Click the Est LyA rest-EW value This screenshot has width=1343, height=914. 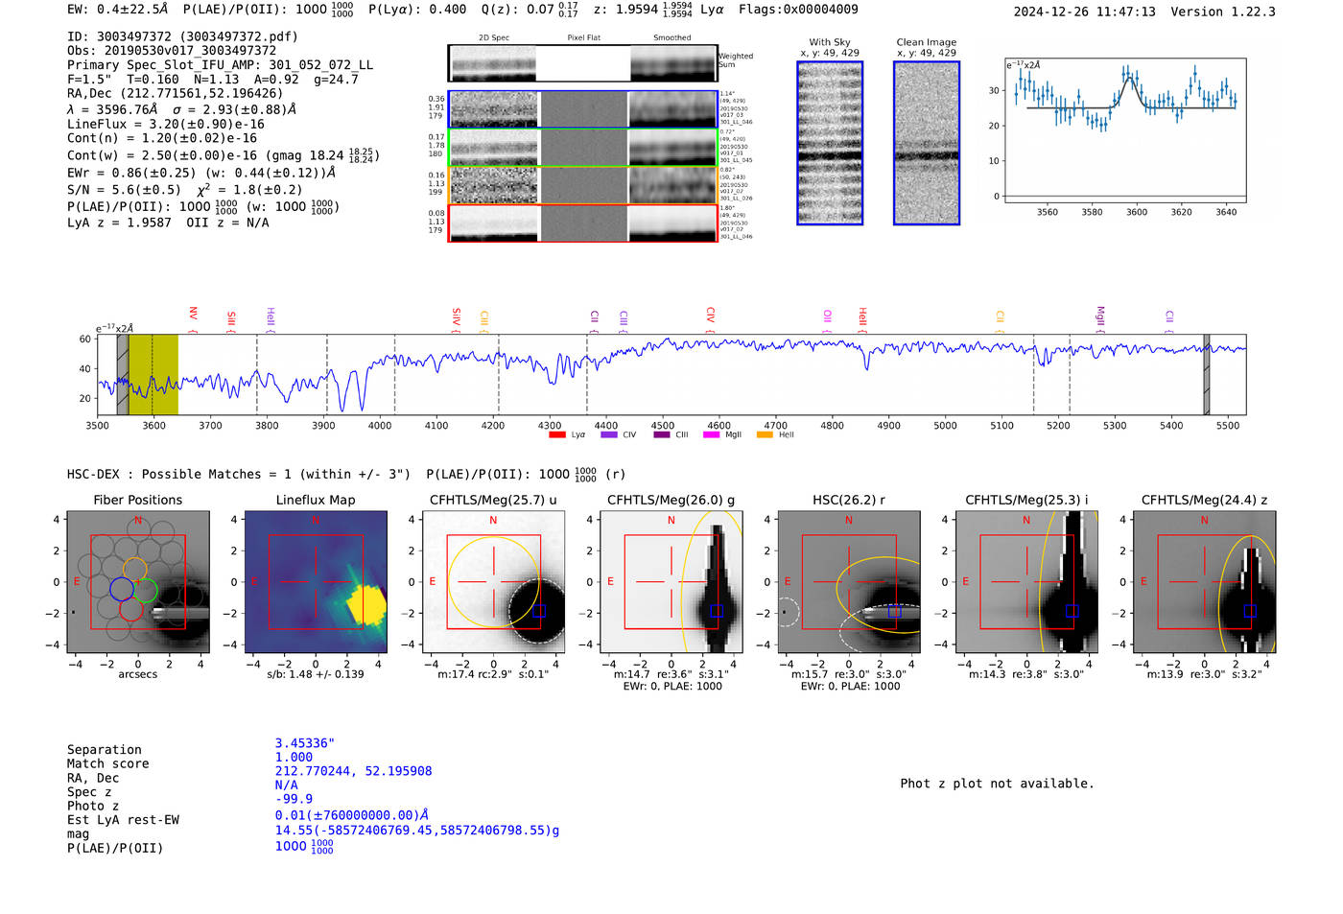(x=352, y=815)
